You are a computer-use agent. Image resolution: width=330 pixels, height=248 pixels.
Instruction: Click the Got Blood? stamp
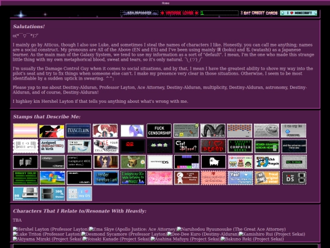pos(186,146)
